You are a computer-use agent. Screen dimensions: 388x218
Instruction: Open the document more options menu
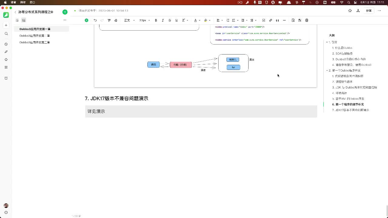[379, 11]
